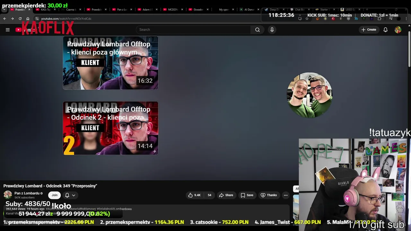Like the video with thumbs-up 9.4K

point(195,195)
